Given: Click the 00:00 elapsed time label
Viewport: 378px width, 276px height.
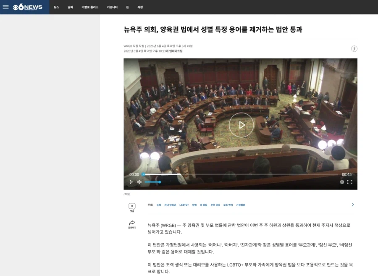Looking at the screenshot, I should 134,174.
